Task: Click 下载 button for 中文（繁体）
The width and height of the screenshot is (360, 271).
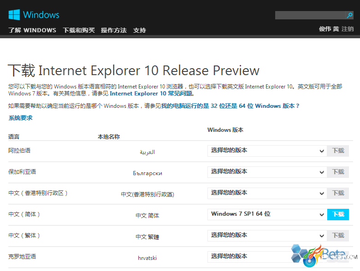Action: pos(338,236)
